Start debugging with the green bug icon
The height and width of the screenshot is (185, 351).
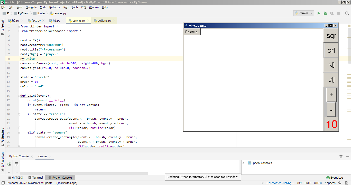[325, 13]
